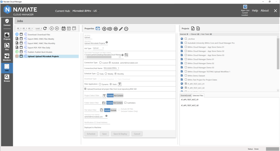Click the minus circle remove job icon
Viewport: 280px width, 151px height.
pos(126,29)
